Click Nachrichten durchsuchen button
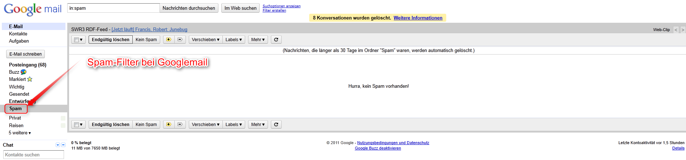Viewport: 686px width, 160px height. pyautogui.click(x=189, y=8)
